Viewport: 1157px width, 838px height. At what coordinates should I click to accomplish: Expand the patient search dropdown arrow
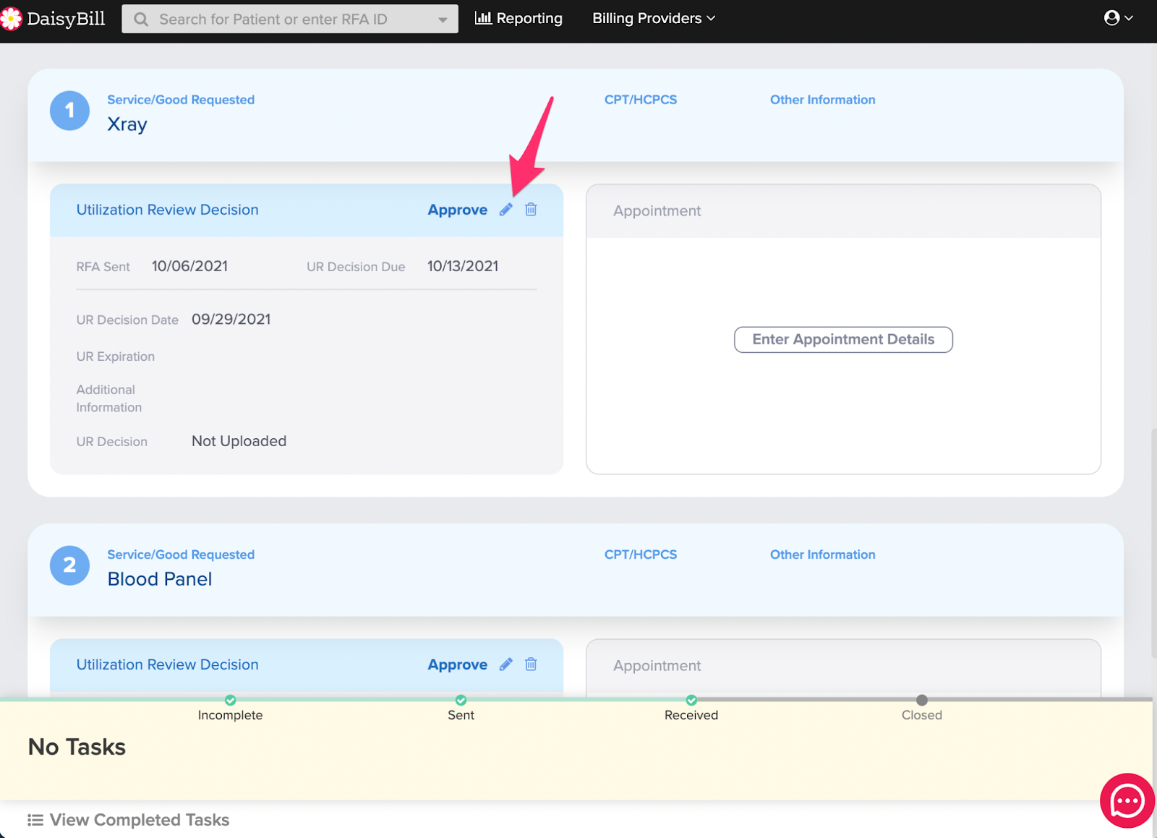(x=443, y=20)
